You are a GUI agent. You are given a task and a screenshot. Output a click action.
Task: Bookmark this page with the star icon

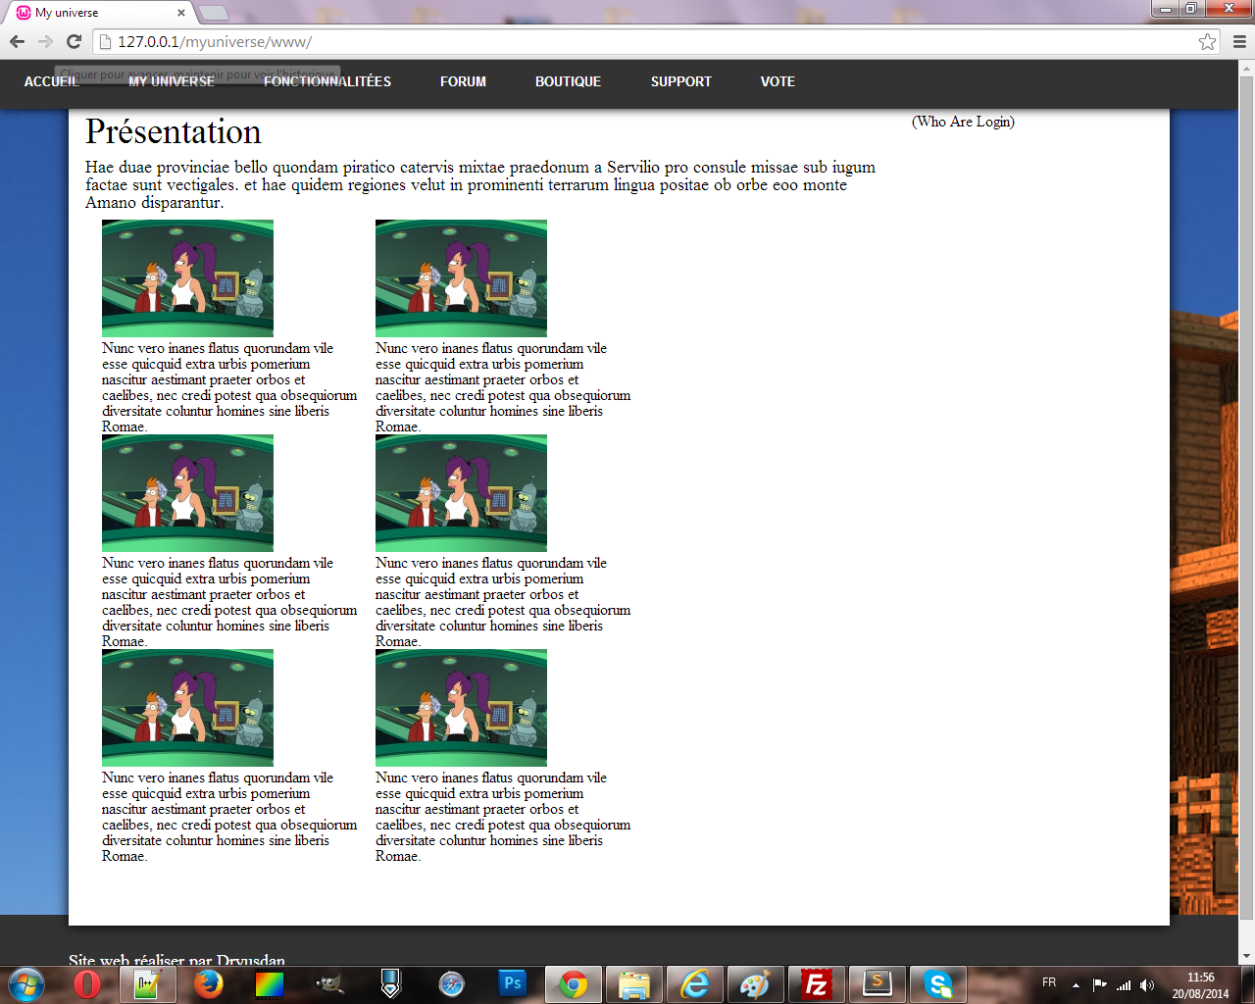coord(1207,41)
